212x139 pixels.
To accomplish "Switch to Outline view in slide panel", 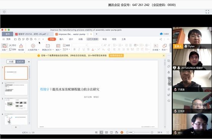I will pyautogui.click(x=11, y=62).
